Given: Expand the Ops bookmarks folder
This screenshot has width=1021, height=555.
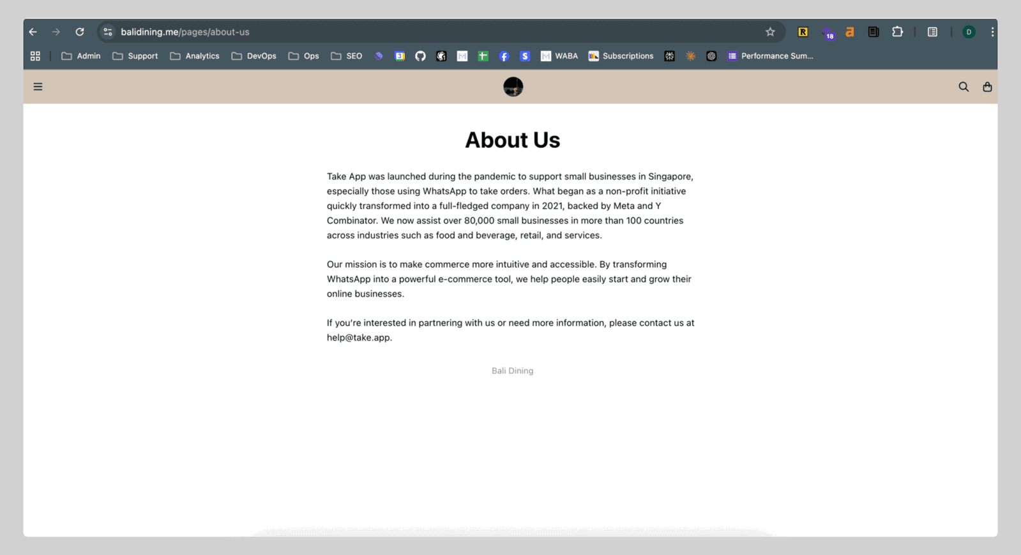Looking at the screenshot, I should (x=303, y=56).
